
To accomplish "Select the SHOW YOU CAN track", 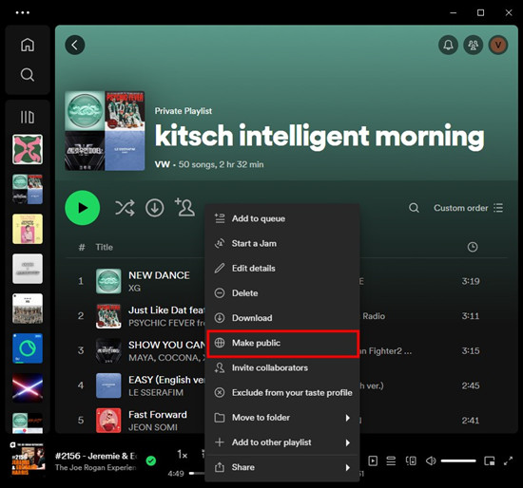I will click(x=166, y=345).
